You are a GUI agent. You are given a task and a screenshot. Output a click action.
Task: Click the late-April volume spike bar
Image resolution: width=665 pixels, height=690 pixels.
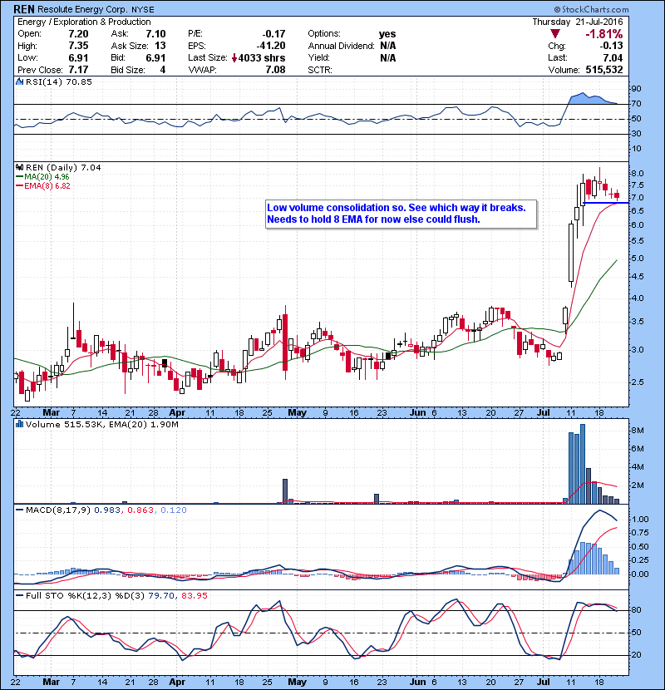[x=285, y=491]
